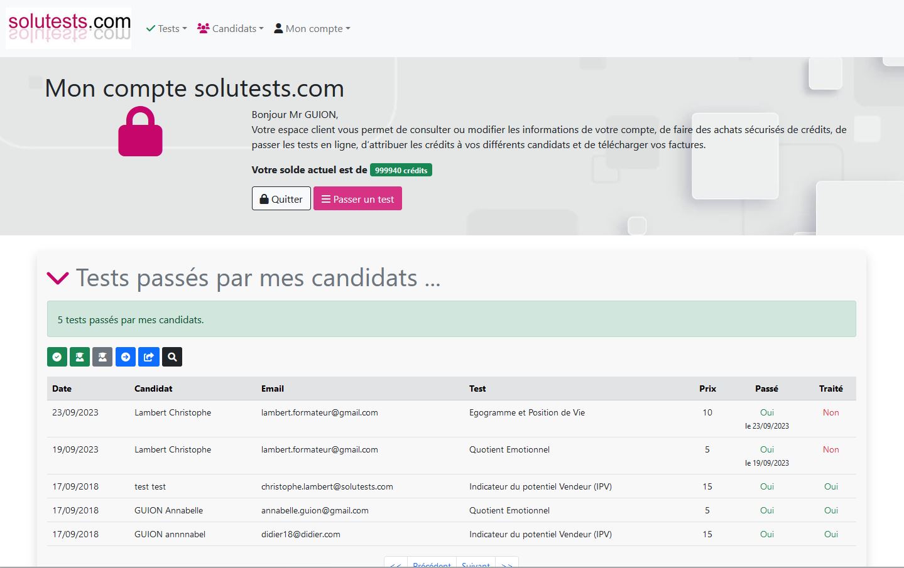
Task: Go to the Suivant page link
Action: point(476,563)
